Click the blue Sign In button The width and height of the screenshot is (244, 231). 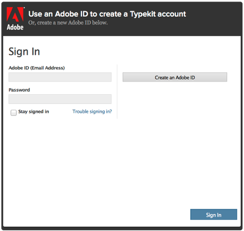pyautogui.click(x=213, y=214)
